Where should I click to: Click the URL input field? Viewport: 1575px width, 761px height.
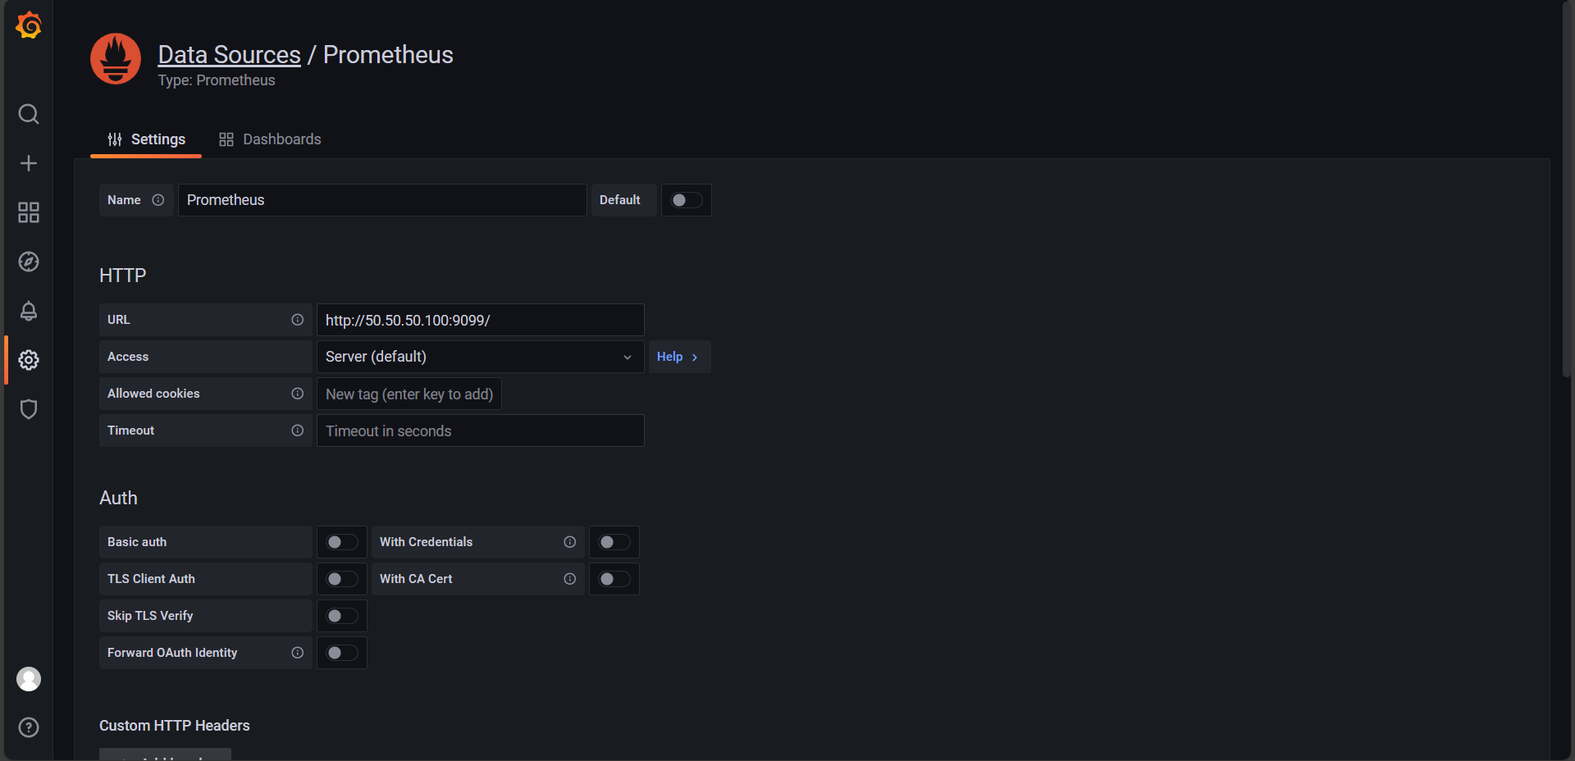[481, 320]
